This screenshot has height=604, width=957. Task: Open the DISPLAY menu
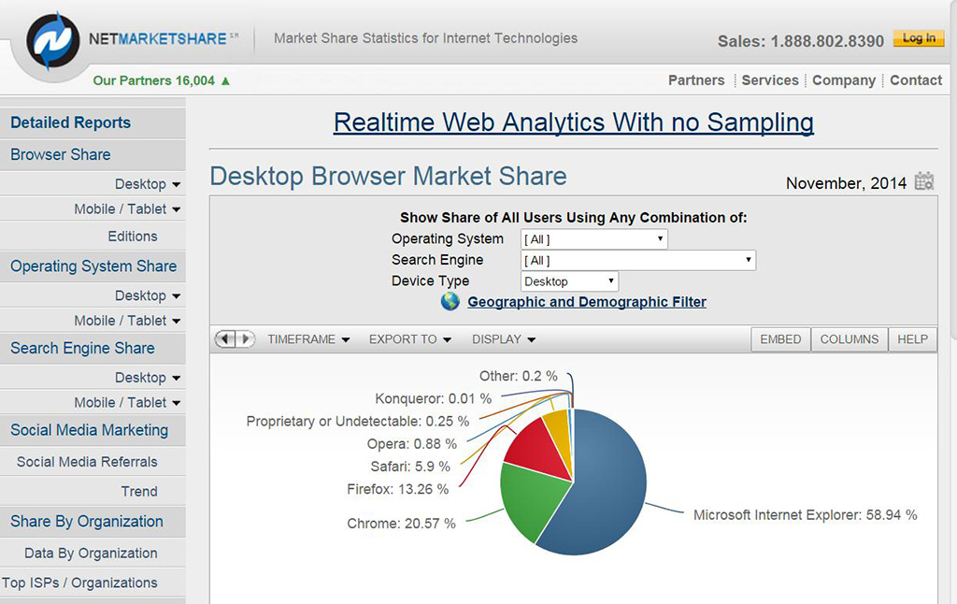[x=504, y=339]
